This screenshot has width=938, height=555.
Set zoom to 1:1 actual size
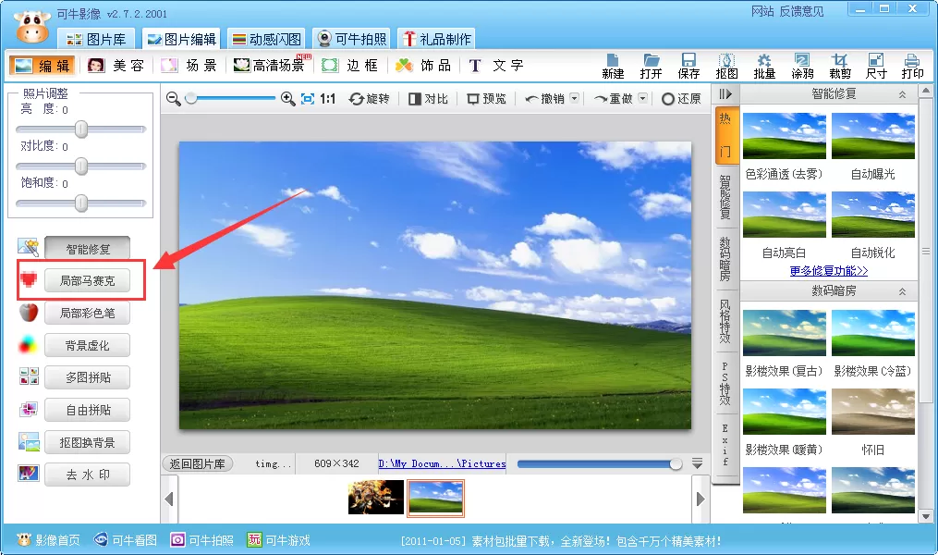[327, 99]
